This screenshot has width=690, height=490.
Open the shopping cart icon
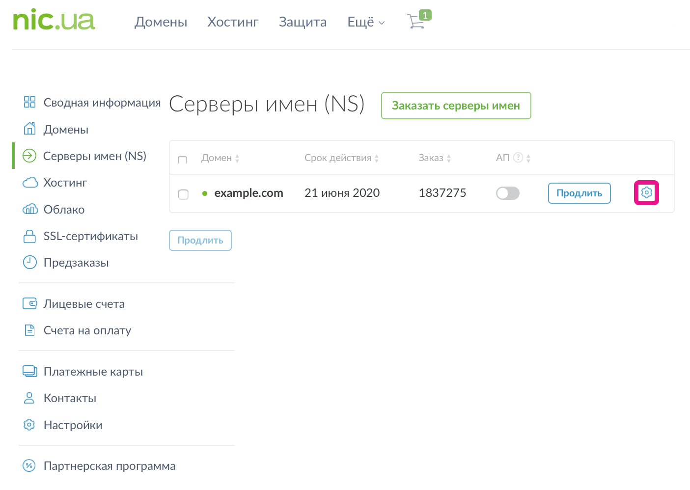pyautogui.click(x=416, y=21)
